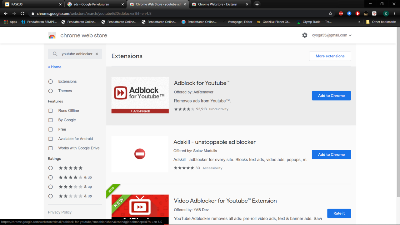The image size is (400, 225).
Task: Click the search magnifier icon in sidebar
Action: tap(55, 54)
